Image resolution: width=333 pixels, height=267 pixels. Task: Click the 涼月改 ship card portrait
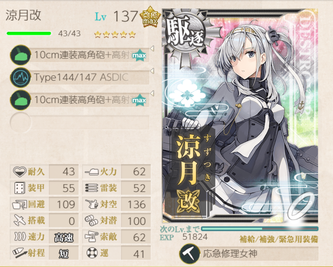(240, 116)
